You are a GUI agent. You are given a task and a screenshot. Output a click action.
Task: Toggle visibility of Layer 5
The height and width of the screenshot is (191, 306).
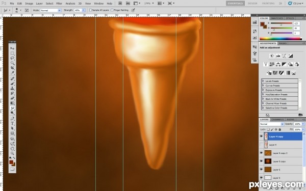tap(261, 178)
